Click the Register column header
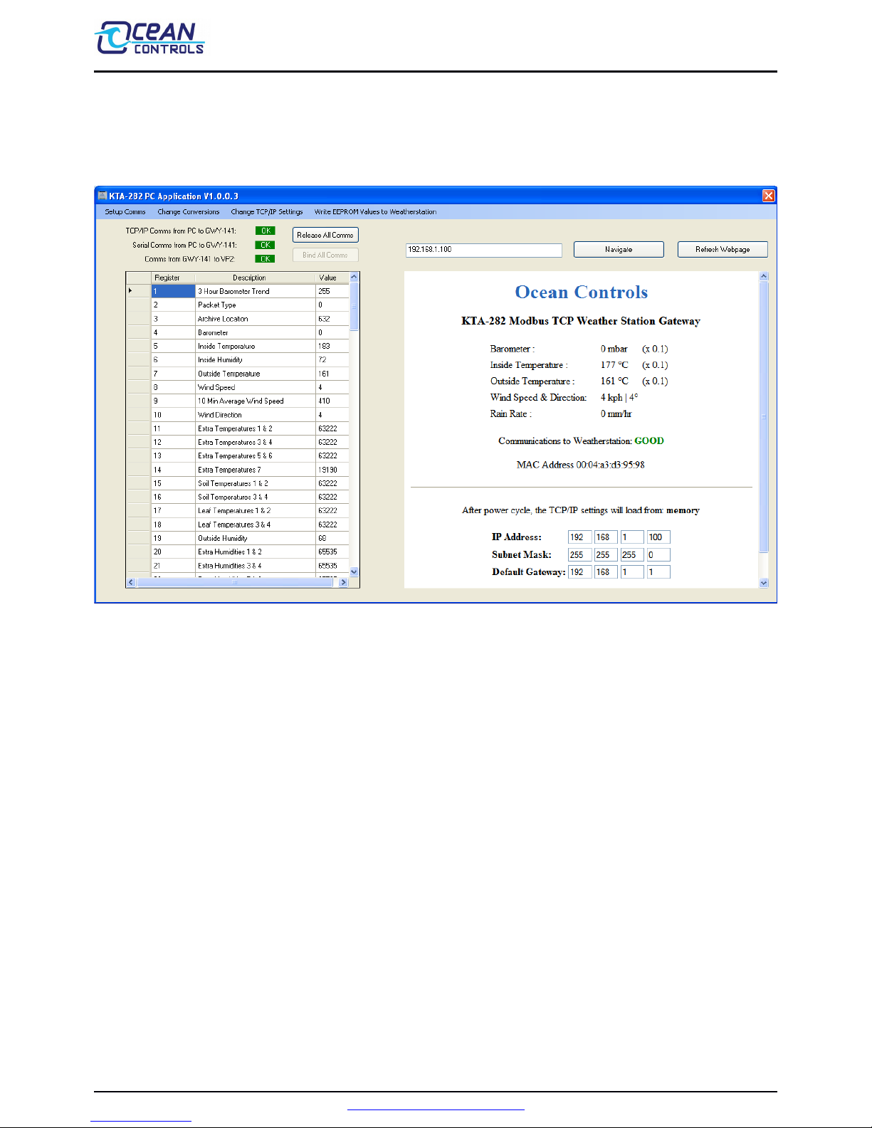This screenshot has width=872, height=1128. point(173,278)
